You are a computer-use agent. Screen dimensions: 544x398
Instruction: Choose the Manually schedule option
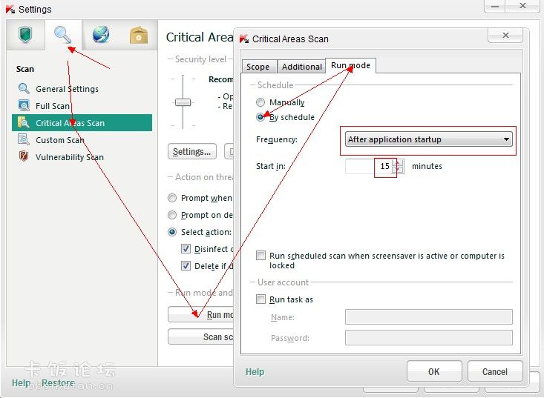tap(260, 102)
